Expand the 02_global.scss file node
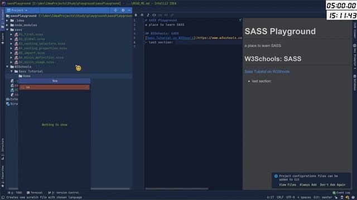 click(x=11, y=39)
